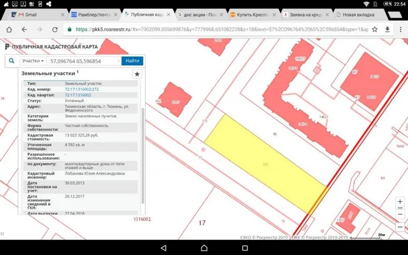Zoom in the map with plus button
Image resolution: width=408 pixels, height=255 pixels.
click(x=400, y=202)
